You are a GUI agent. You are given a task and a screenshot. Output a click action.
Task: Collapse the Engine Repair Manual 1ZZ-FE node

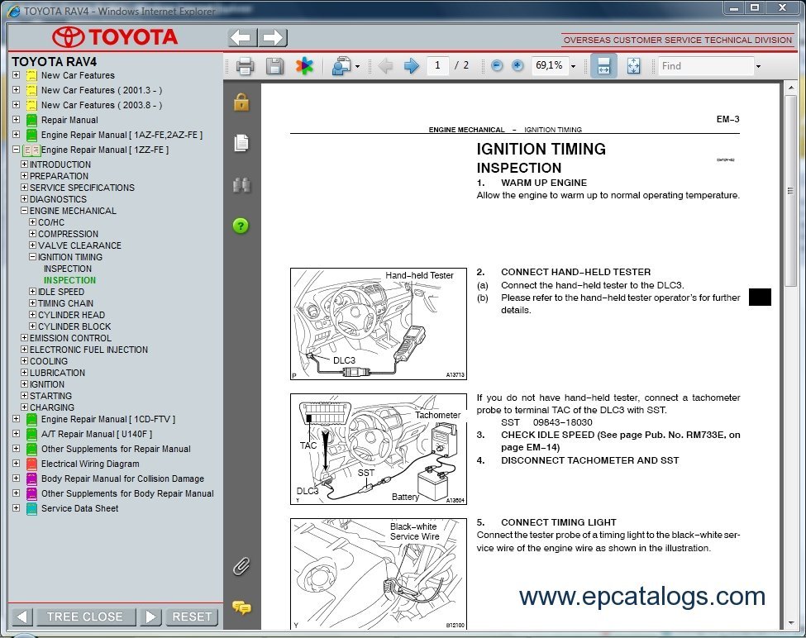pyautogui.click(x=16, y=150)
